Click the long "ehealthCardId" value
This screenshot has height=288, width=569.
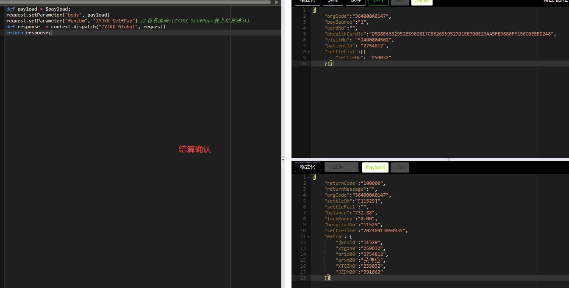[x=461, y=34]
